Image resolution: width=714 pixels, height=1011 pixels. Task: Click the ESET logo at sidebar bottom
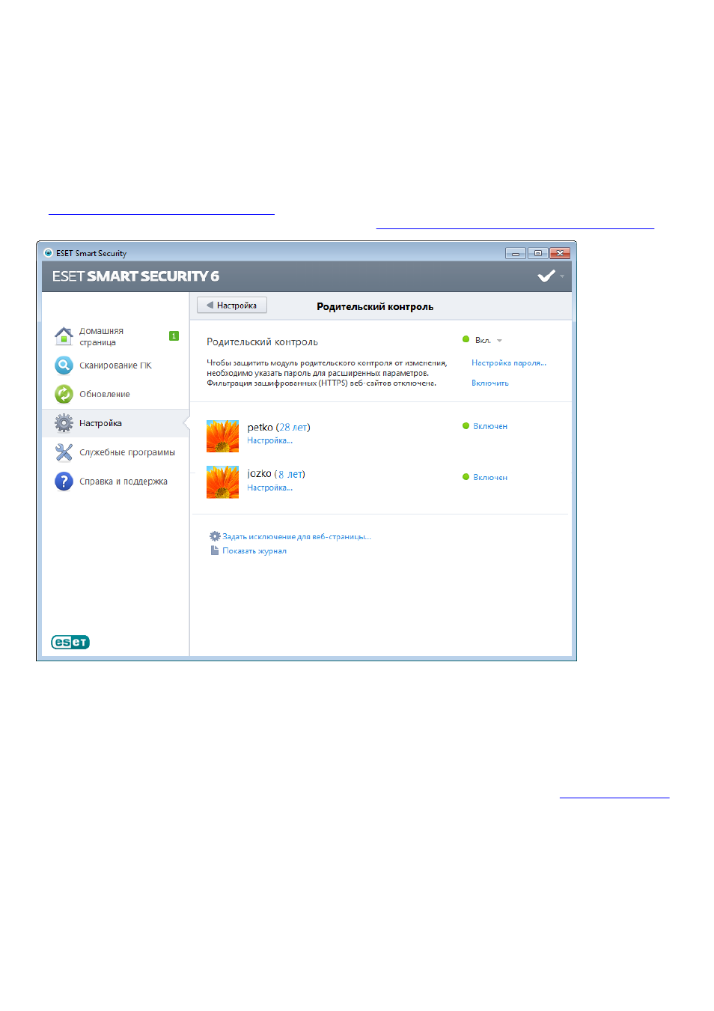70,642
